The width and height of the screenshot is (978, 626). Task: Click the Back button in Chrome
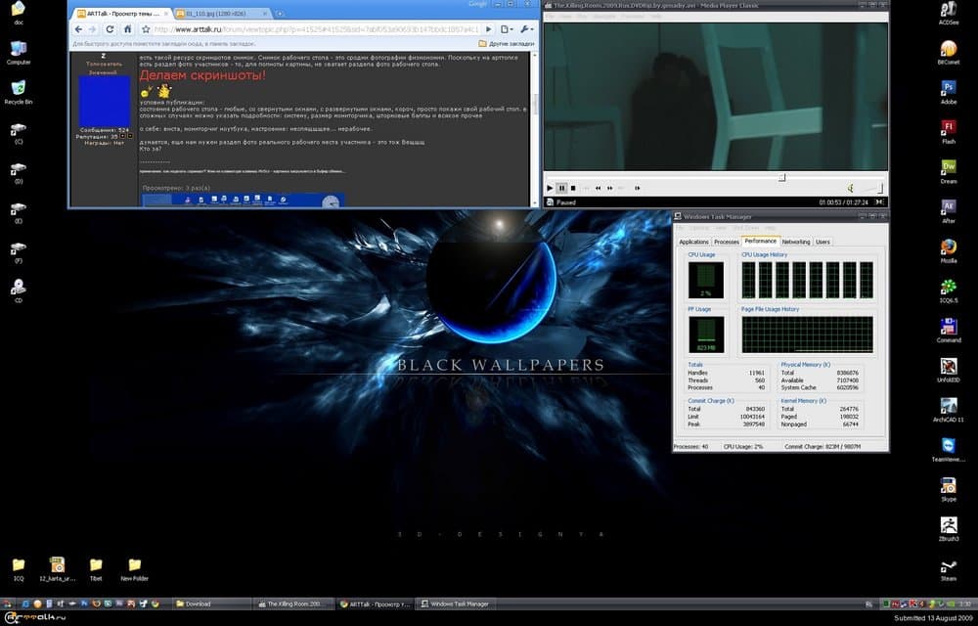pyautogui.click(x=78, y=29)
